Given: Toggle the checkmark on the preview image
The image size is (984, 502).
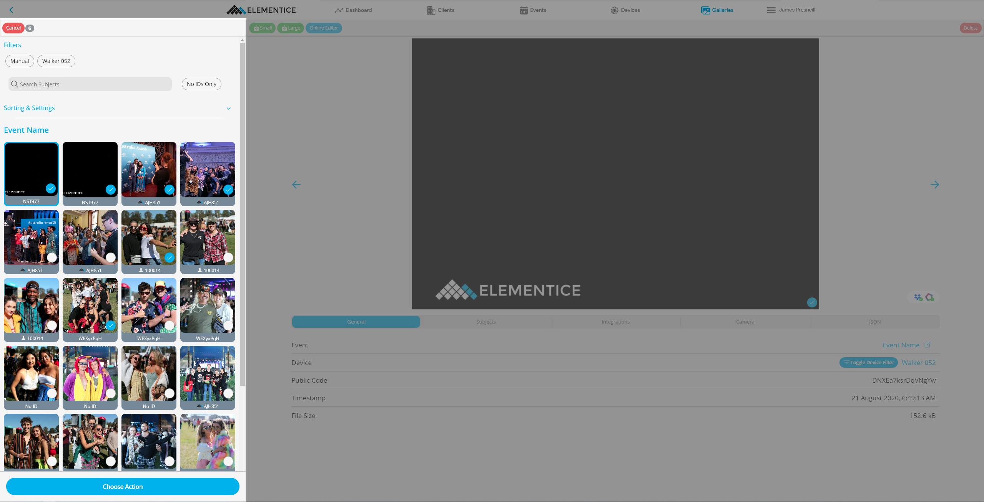Looking at the screenshot, I should 812,302.
